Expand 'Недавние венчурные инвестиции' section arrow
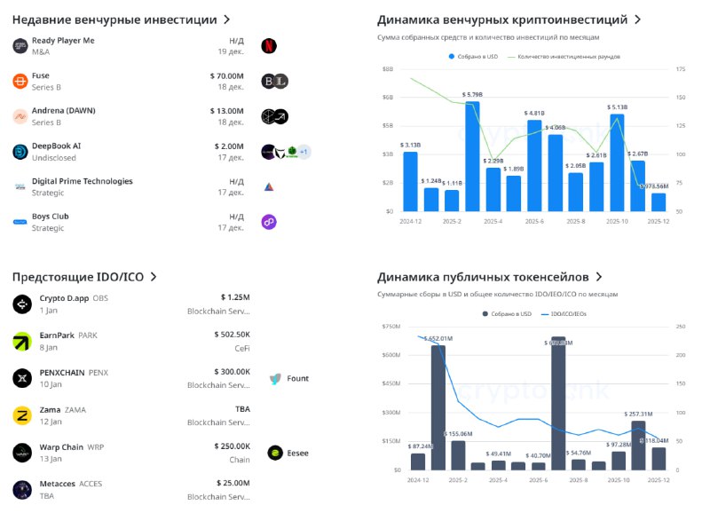This screenshot has height=521, width=710. 227,20
